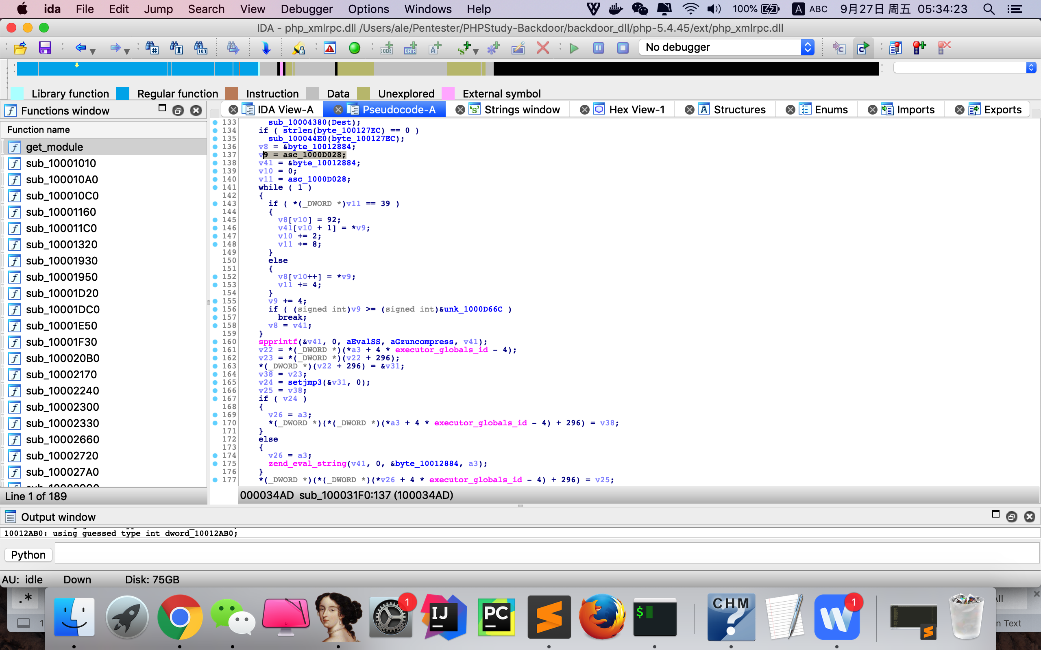Open the Debugger menu

pyautogui.click(x=307, y=9)
